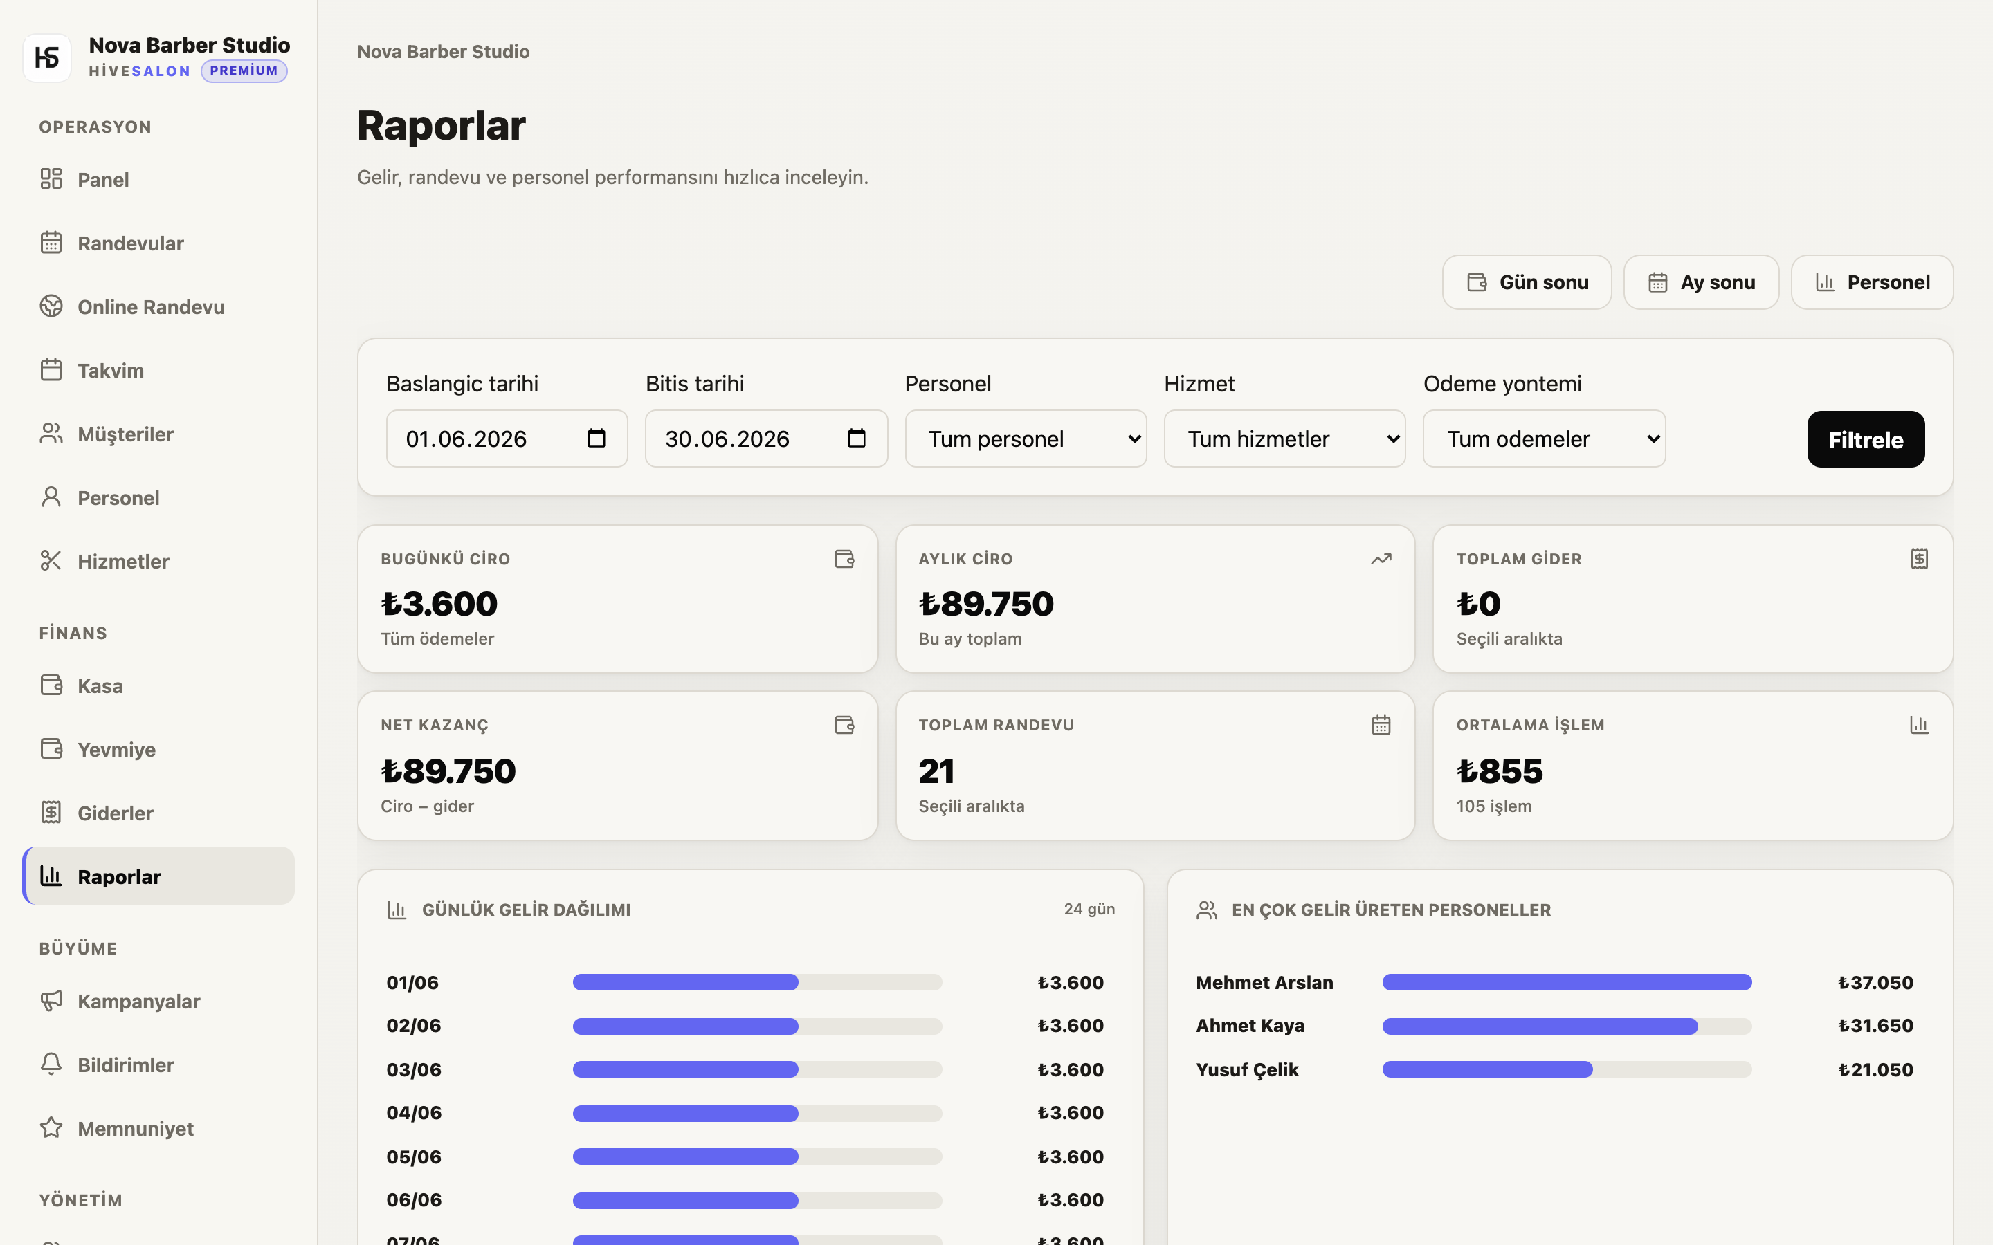Click the Online Randevu globe icon
This screenshot has height=1245, width=1993.
click(51, 306)
